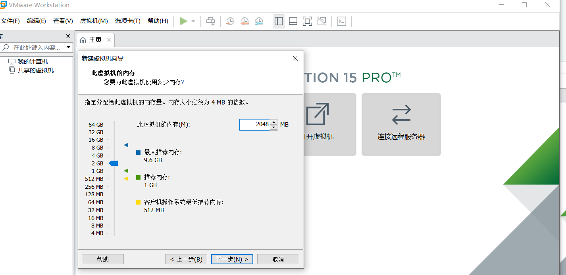Click the take snapshot clock icon
Viewport: 566px width, 275px height.
point(230,21)
